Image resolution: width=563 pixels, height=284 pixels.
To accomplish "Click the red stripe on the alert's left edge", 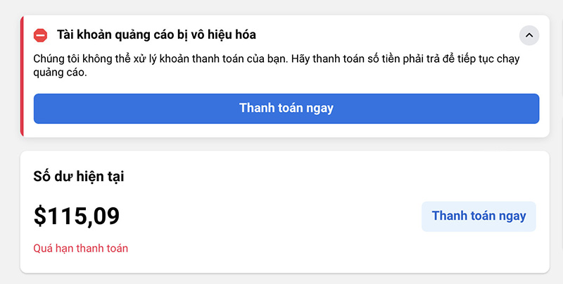I will tap(22, 75).
